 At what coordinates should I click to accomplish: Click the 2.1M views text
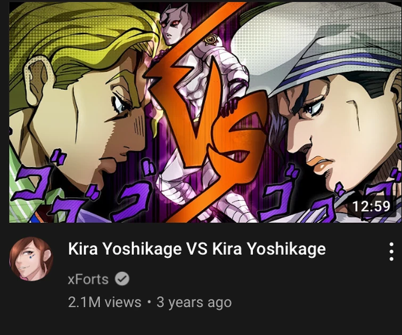tap(104, 302)
